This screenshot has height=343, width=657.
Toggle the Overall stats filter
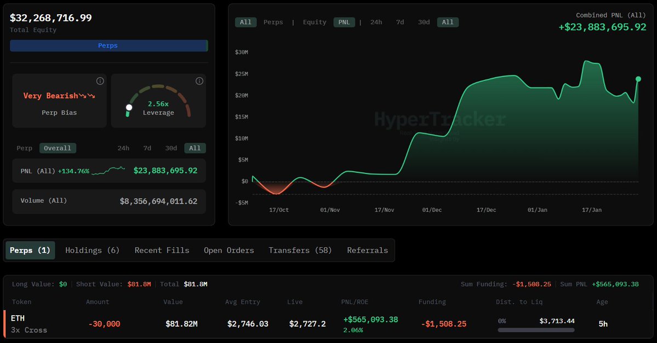pyautogui.click(x=58, y=148)
